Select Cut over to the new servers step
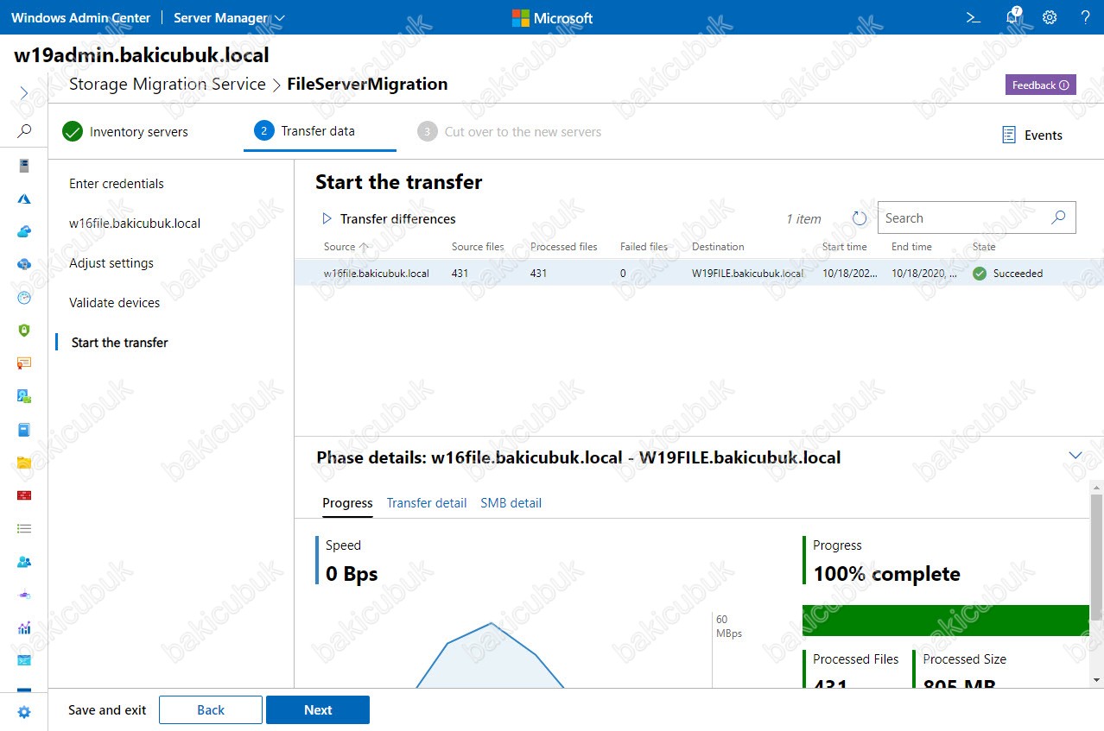Screen dimensions: 1104x731 [510, 132]
